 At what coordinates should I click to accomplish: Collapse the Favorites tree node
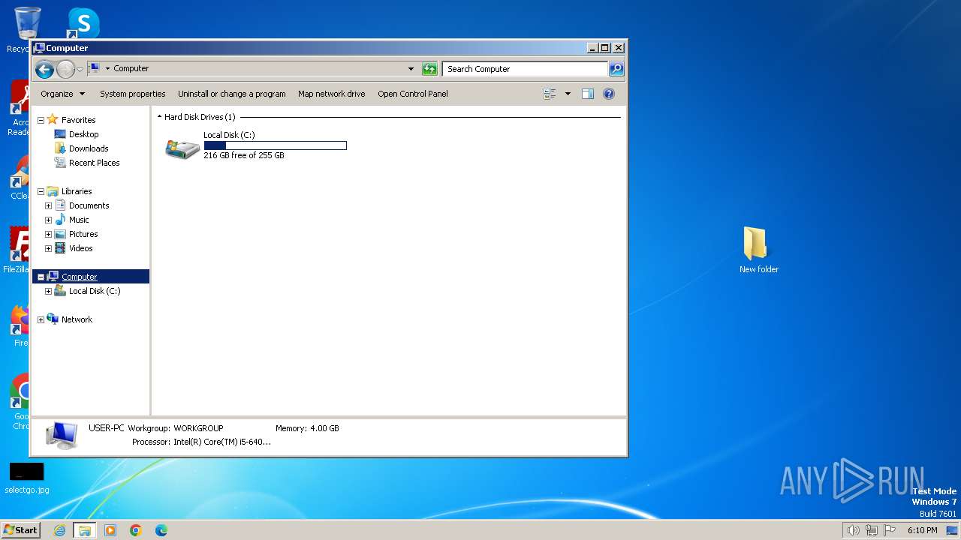(x=41, y=120)
